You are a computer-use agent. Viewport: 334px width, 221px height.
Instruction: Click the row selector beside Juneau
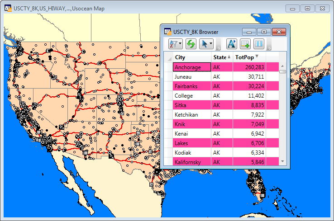tap(168, 76)
